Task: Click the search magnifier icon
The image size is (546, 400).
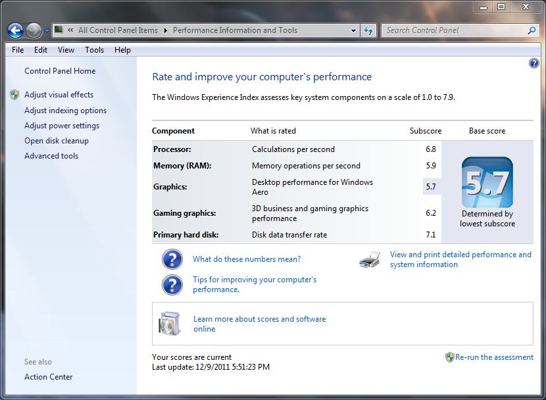Action: (532, 30)
